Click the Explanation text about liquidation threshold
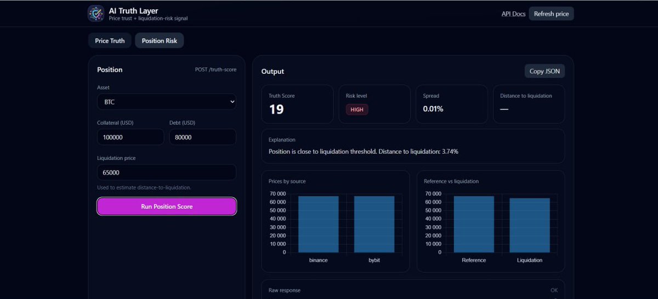This screenshot has width=658, height=299. [364, 151]
